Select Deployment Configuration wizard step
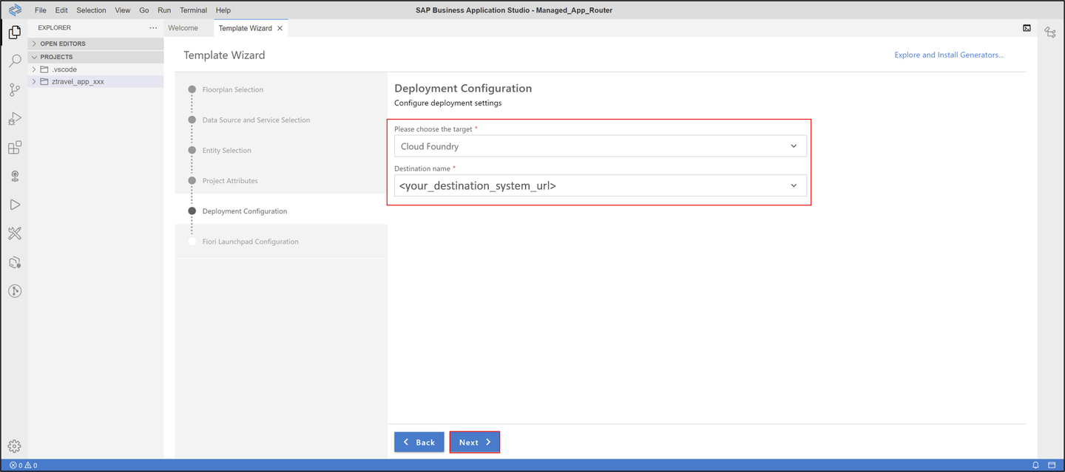Image resolution: width=1065 pixels, height=472 pixels. (245, 211)
